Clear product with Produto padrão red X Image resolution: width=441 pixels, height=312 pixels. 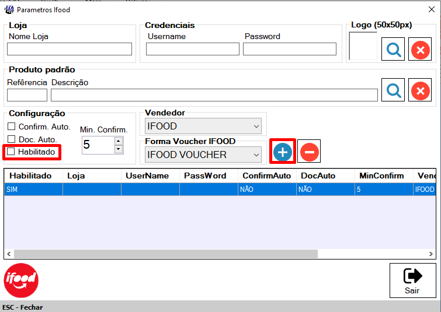pos(420,90)
